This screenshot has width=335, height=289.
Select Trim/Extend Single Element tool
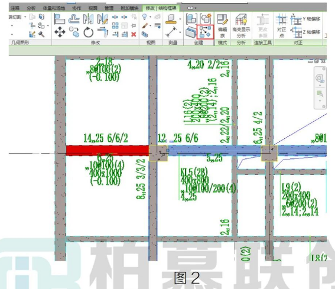coord(115,34)
